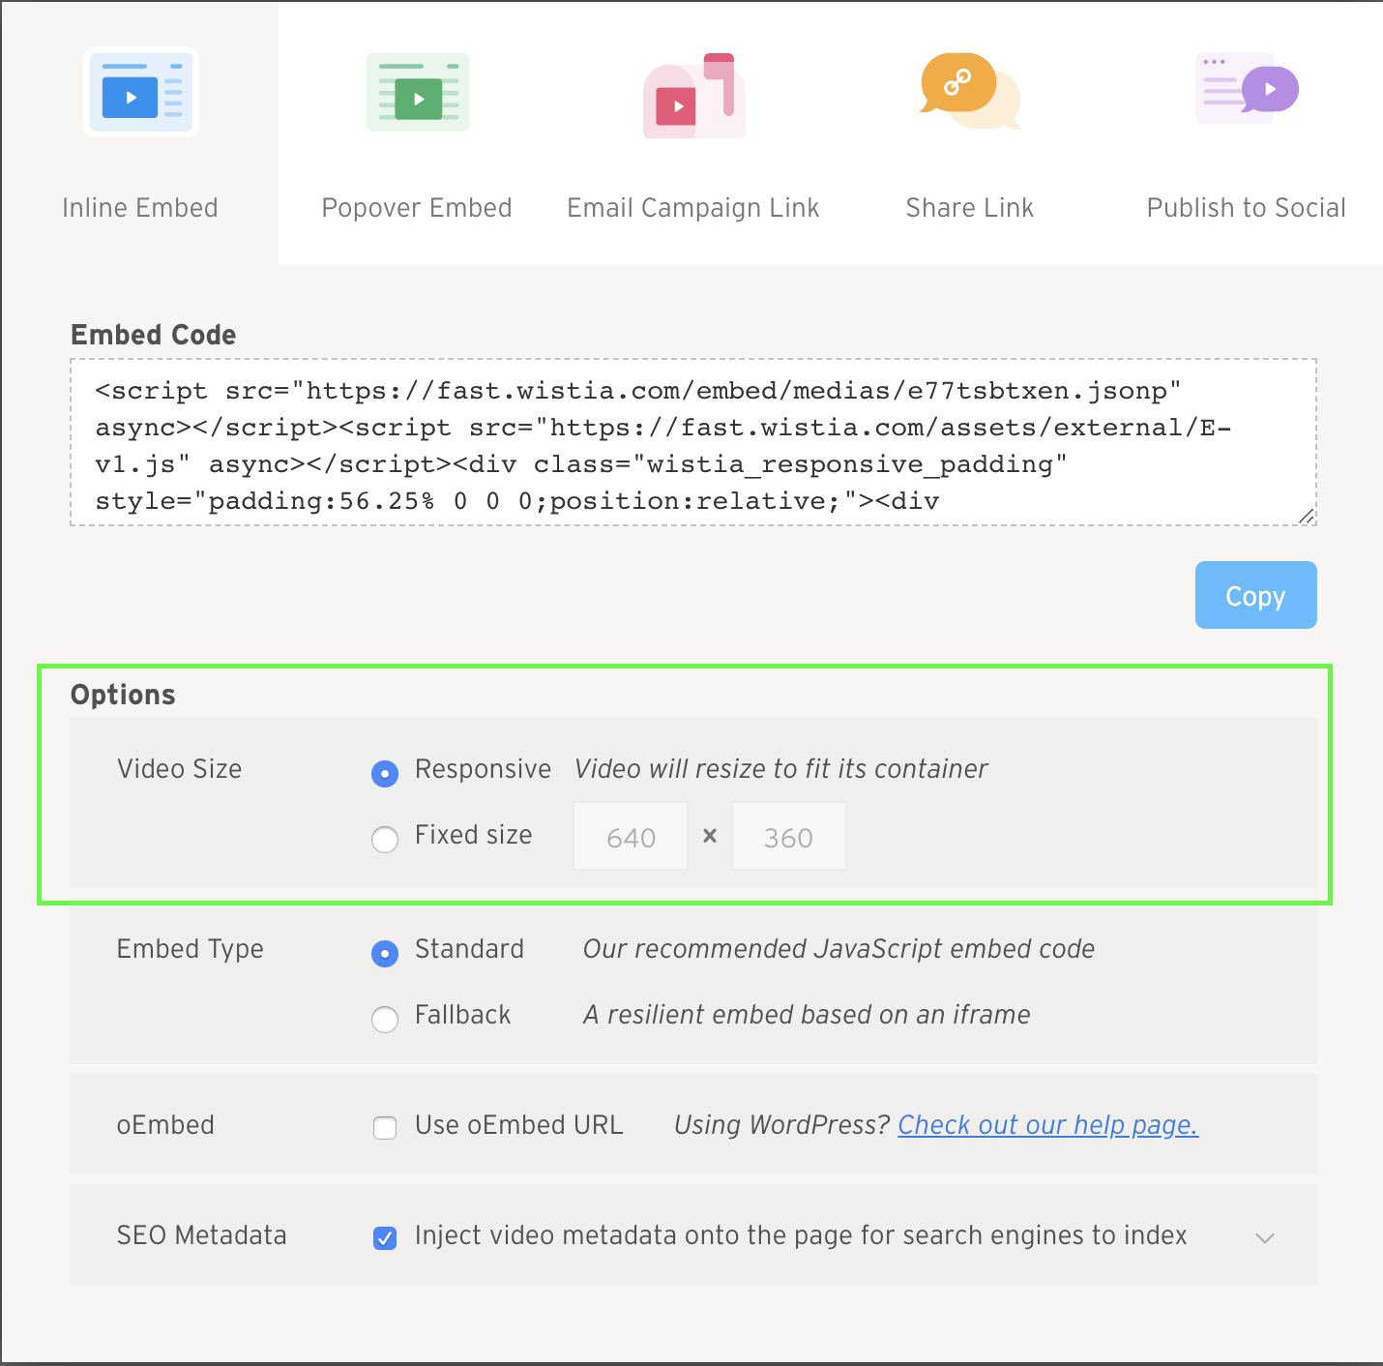
Task: Switch to the Popover Embed tab label
Action: 417,208
